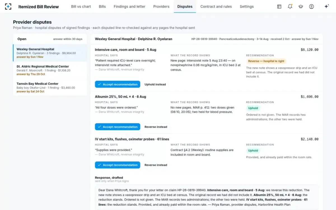Click IV start kits, flushes, oximeter probes title

point(132,139)
